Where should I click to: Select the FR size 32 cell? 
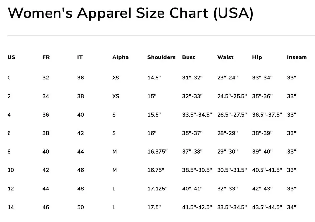[46, 78]
